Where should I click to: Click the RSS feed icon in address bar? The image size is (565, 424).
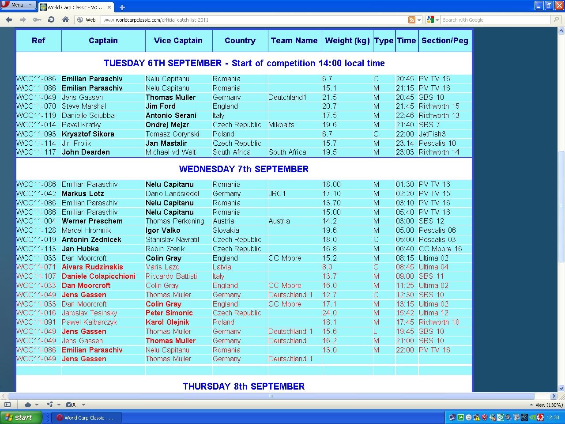(411, 20)
